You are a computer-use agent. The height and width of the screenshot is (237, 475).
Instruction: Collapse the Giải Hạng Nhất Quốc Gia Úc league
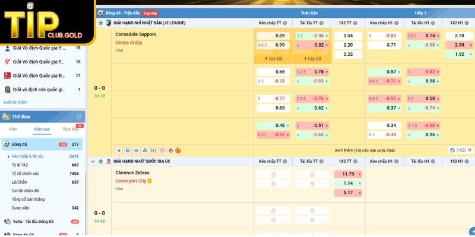click(x=93, y=161)
